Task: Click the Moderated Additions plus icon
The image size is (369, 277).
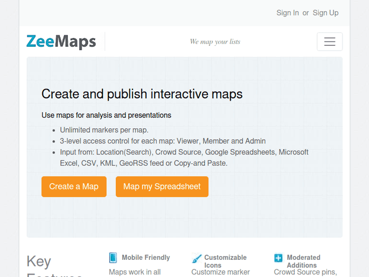Action: click(x=278, y=258)
